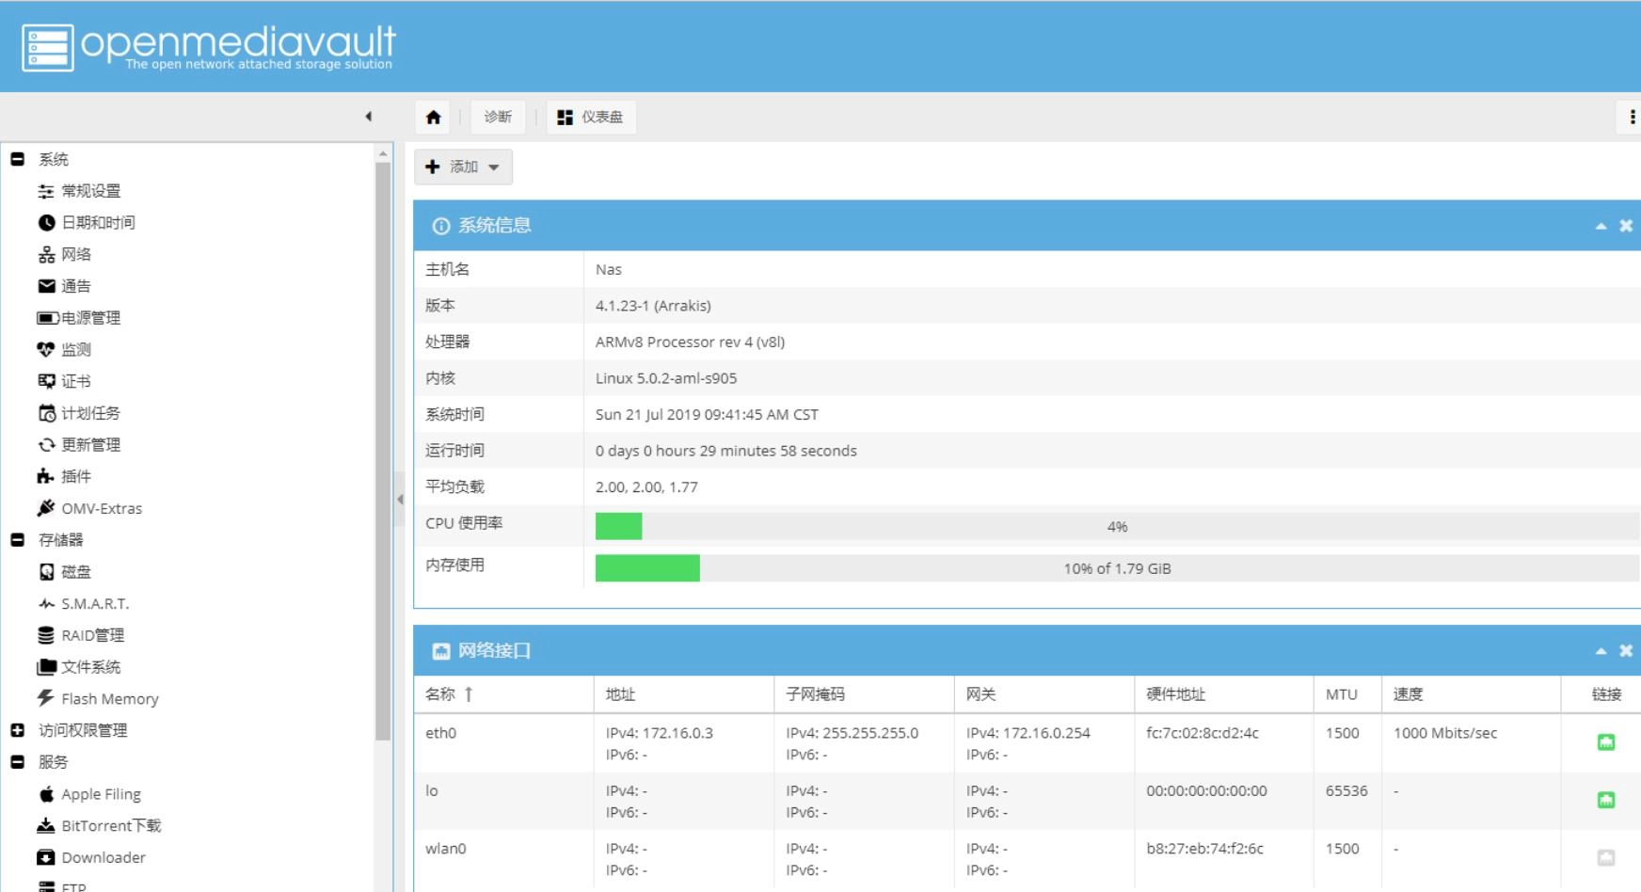1641x892 pixels.
Task: Click the 网关 column header
Action: [x=1044, y=694]
